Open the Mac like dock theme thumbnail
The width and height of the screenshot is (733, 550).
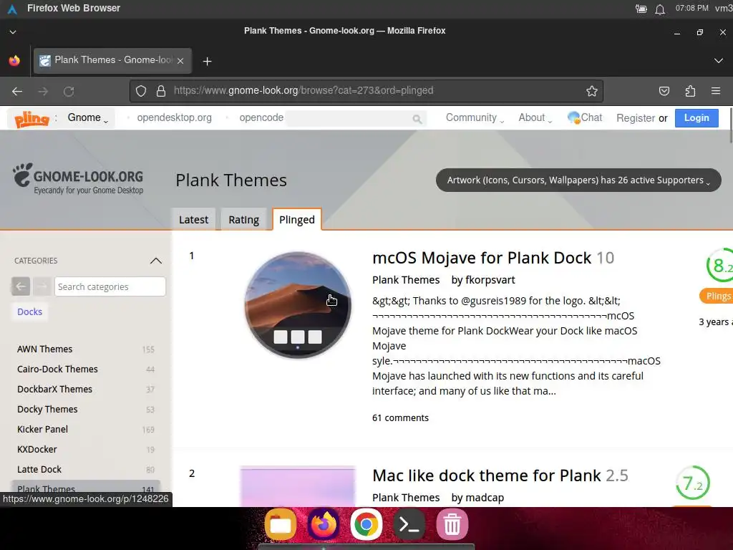[298, 486]
